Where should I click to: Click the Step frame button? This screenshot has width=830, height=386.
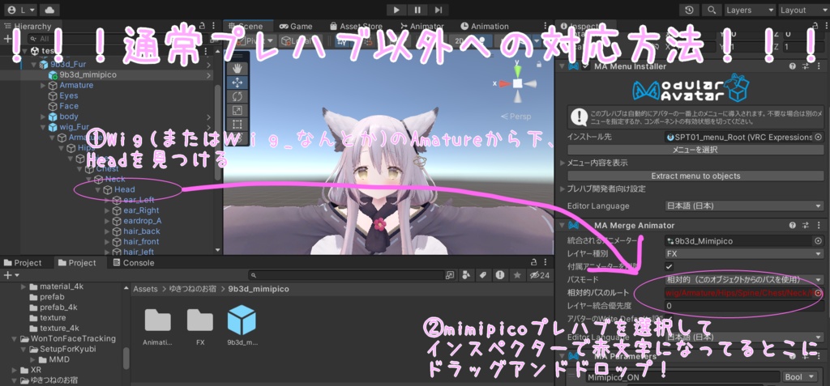(x=439, y=10)
